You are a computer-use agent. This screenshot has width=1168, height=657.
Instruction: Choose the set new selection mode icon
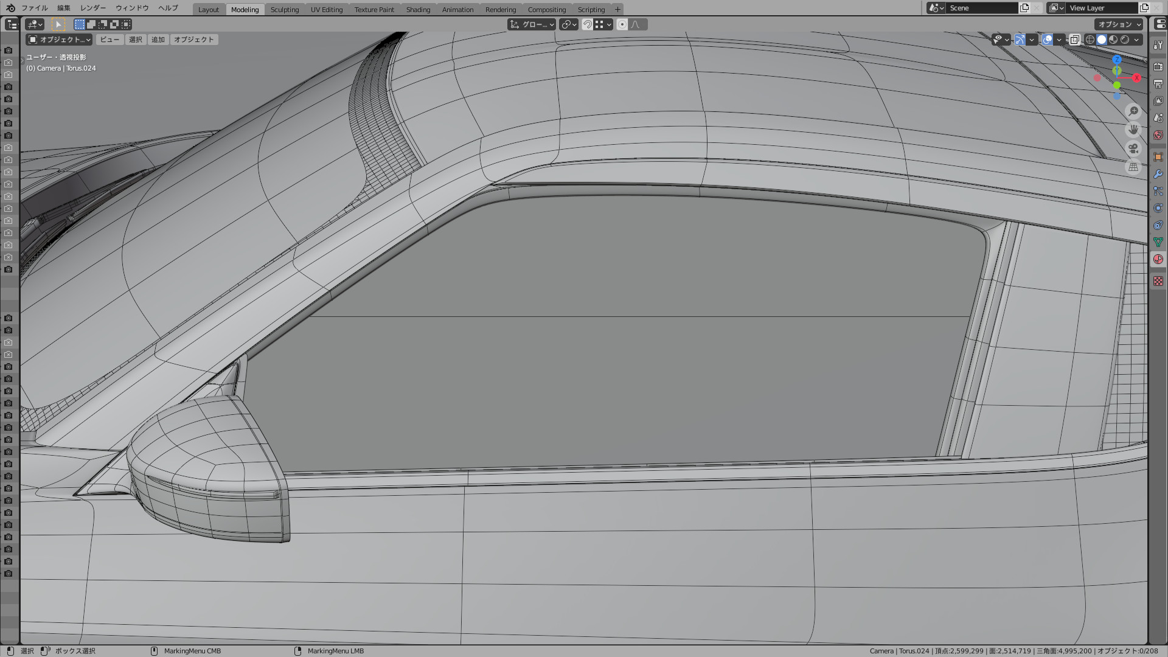point(80,24)
